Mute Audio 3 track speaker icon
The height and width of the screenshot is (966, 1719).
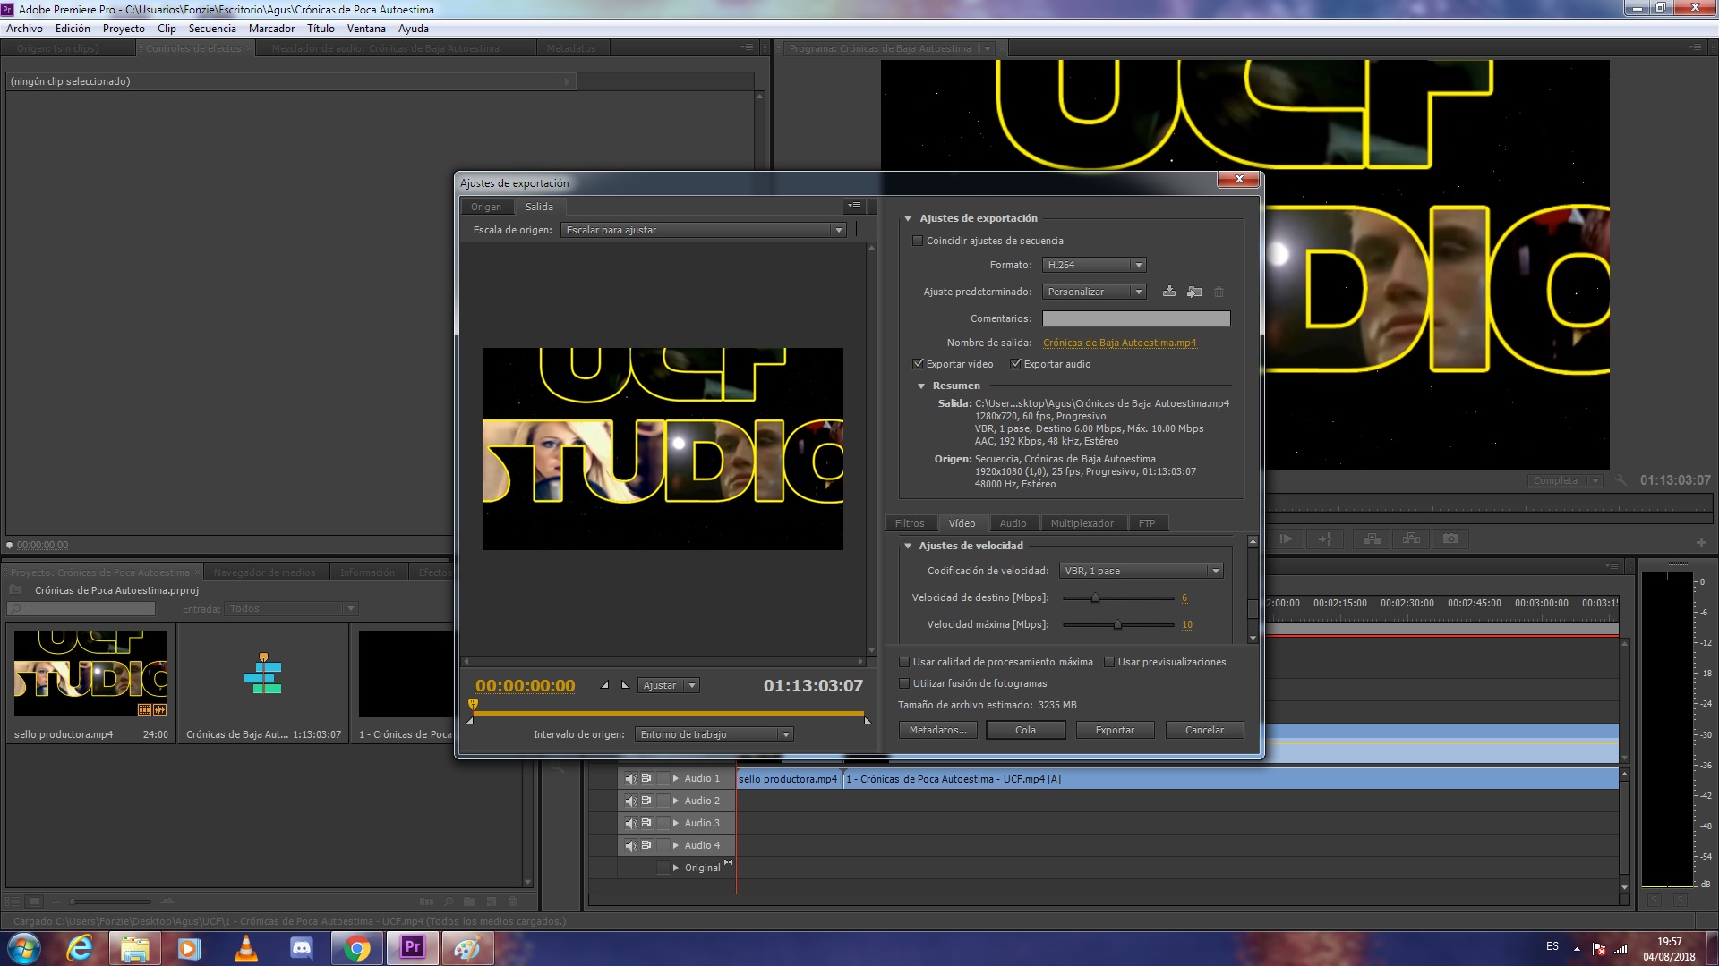(630, 823)
